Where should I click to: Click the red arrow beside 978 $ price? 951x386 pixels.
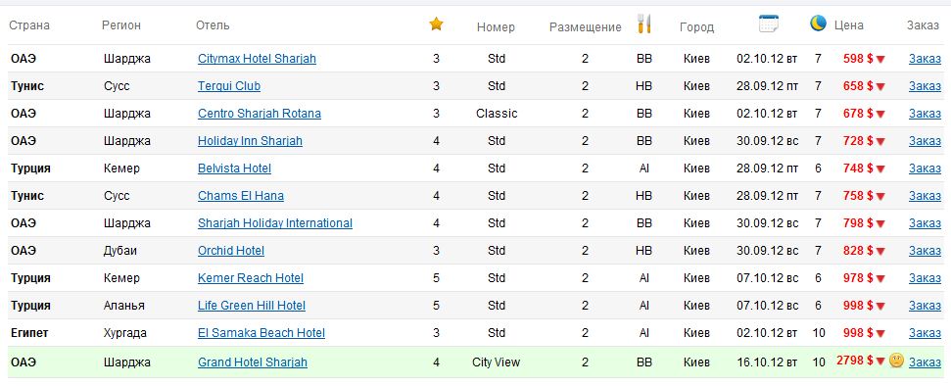pos(880,279)
